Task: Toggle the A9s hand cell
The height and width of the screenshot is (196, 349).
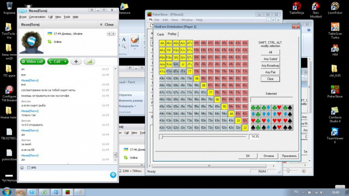Action: (196, 43)
